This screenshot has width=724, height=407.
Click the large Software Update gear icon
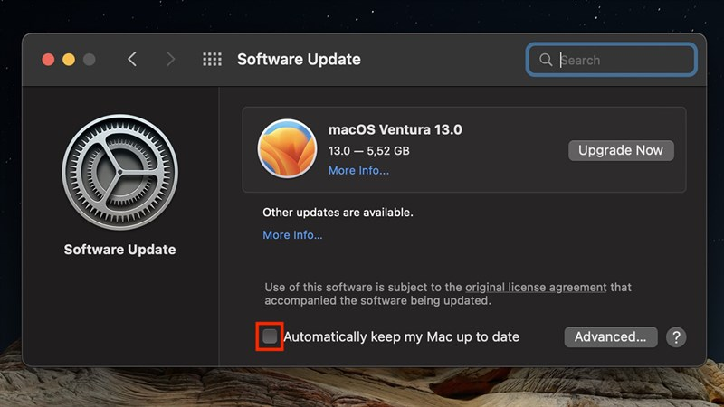point(120,172)
